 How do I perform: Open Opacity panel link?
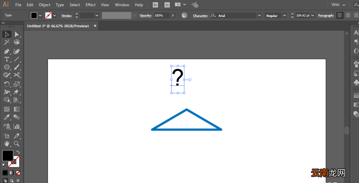point(146,15)
